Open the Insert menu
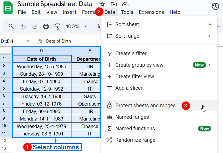 tap(70, 12)
